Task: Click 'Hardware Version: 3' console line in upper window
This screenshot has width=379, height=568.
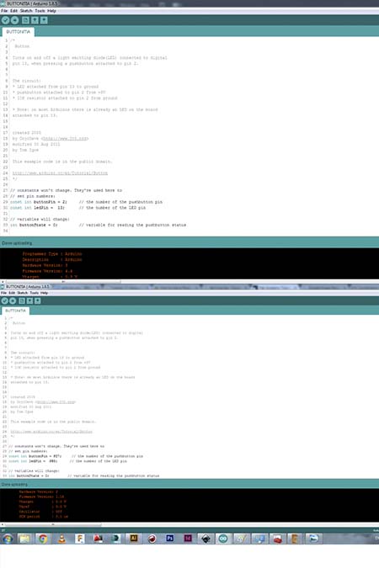Action: click(x=45, y=265)
